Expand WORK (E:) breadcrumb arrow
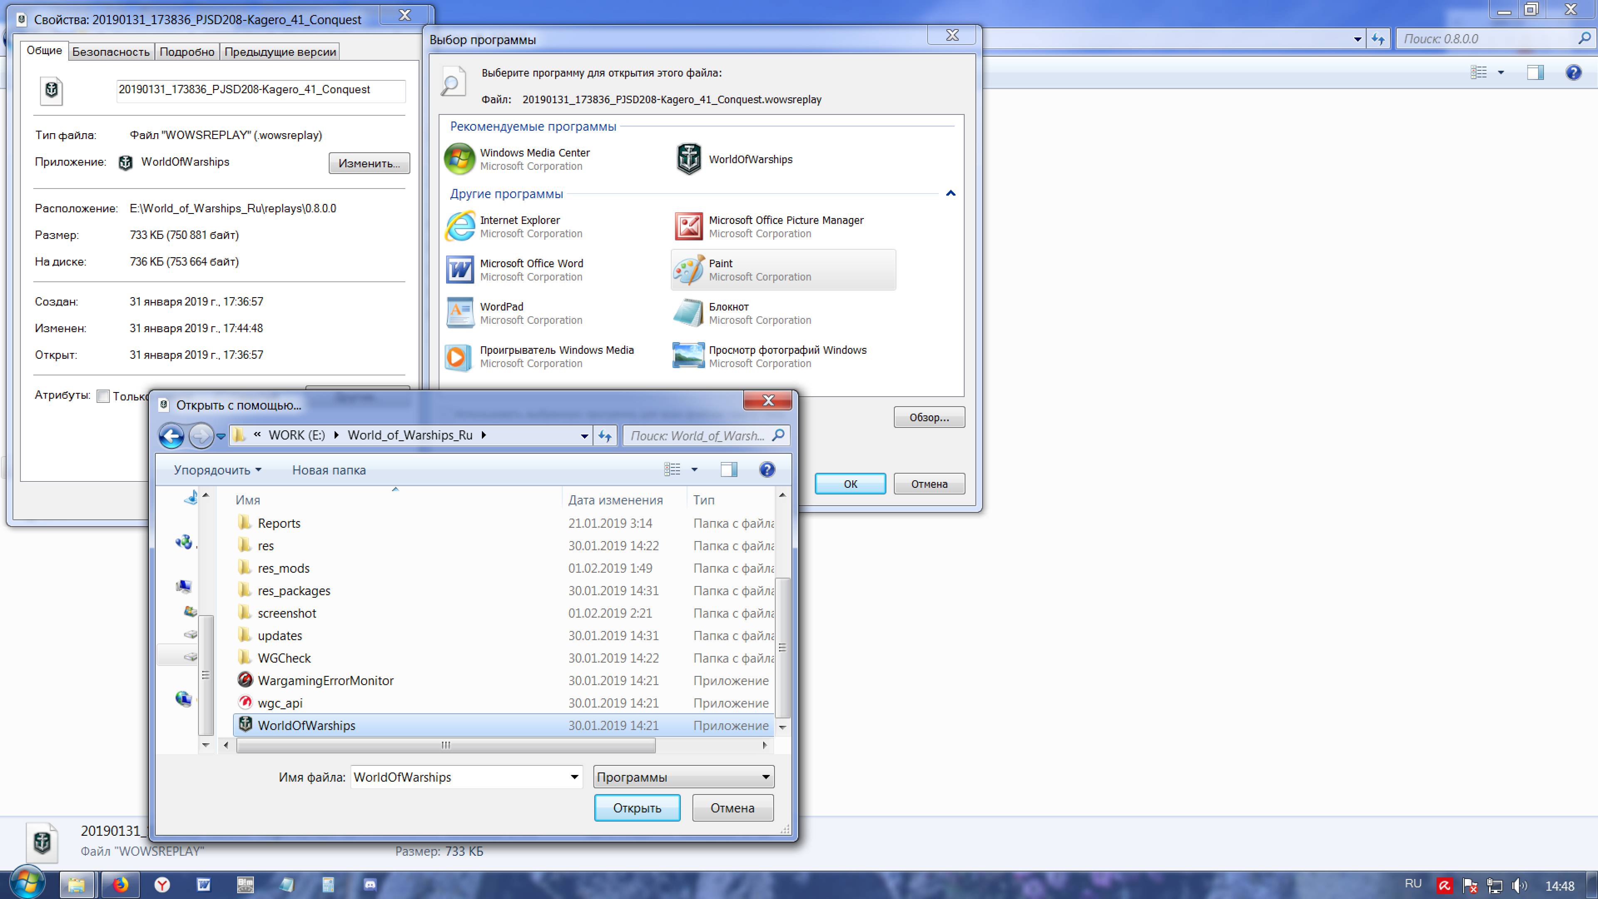The image size is (1598, 899). click(x=336, y=435)
